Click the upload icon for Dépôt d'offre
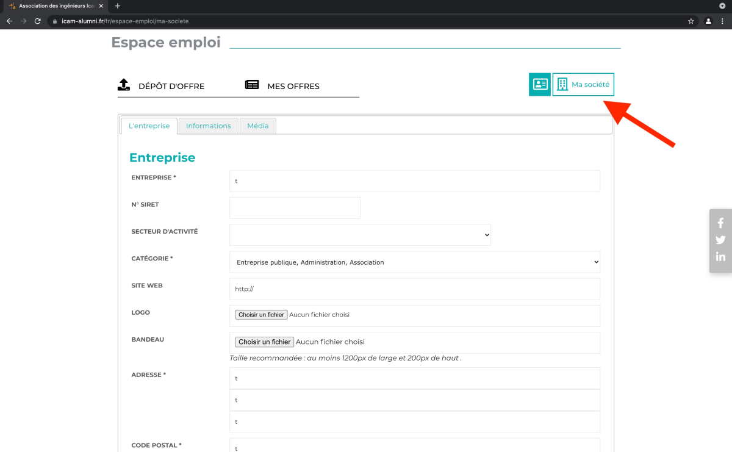Image resolution: width=732 pixels, height=452 pixels. click(x=124, y=85)
